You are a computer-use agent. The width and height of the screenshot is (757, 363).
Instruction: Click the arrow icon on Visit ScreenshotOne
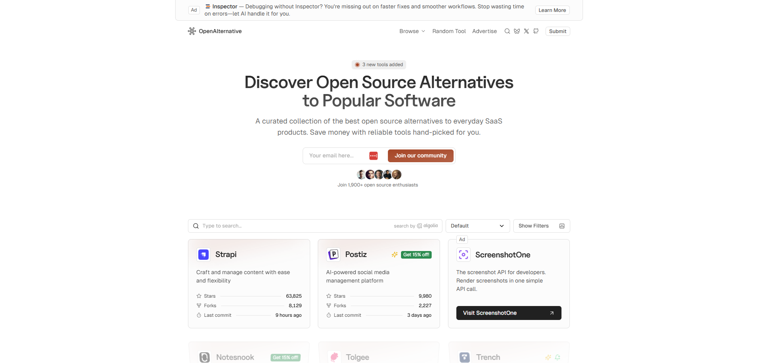[x=552, y=313]
